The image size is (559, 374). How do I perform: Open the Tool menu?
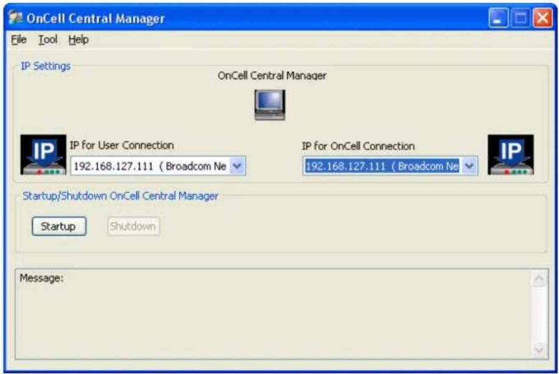(47, 40)
